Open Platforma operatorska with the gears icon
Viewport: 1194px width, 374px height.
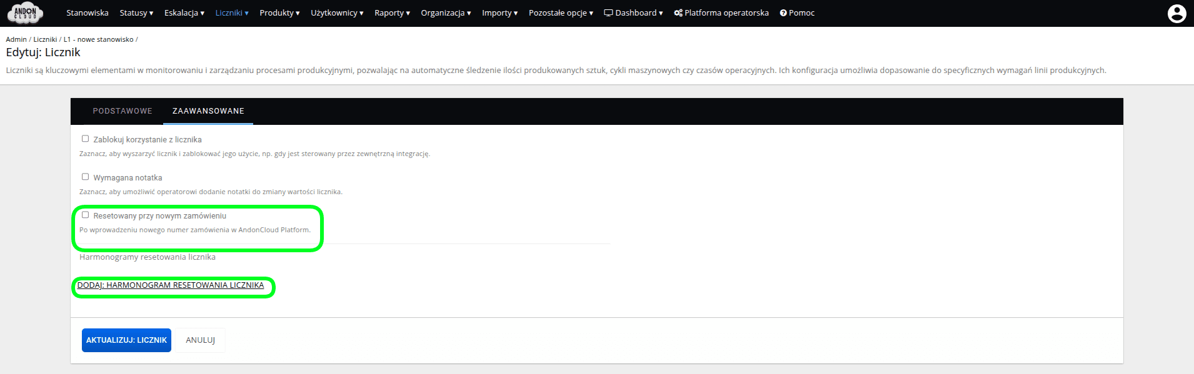(x=721, y=13)
